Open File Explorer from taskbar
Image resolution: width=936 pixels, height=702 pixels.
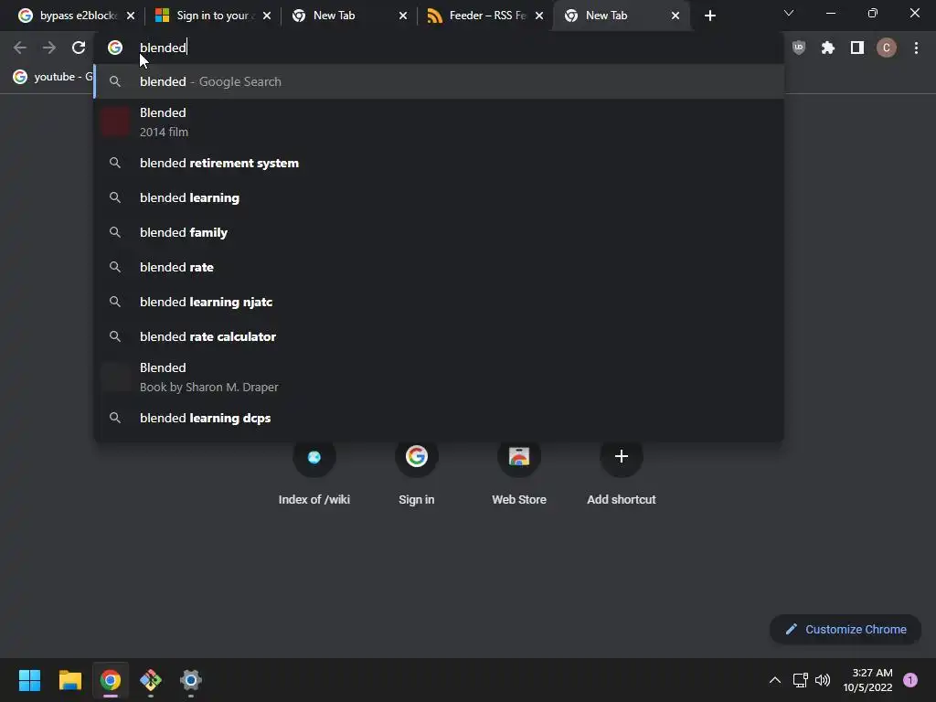point(69,680)
